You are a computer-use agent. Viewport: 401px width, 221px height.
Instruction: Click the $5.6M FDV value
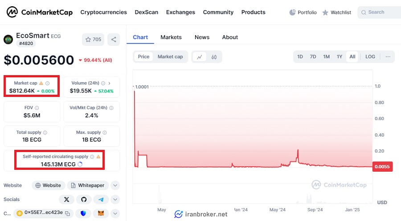click(32, 115)
